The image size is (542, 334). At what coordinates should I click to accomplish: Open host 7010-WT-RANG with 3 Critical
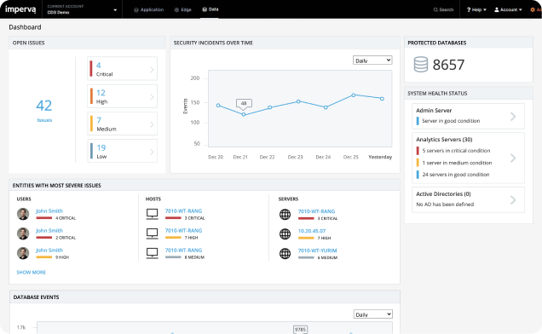click(x=183, y=211)
